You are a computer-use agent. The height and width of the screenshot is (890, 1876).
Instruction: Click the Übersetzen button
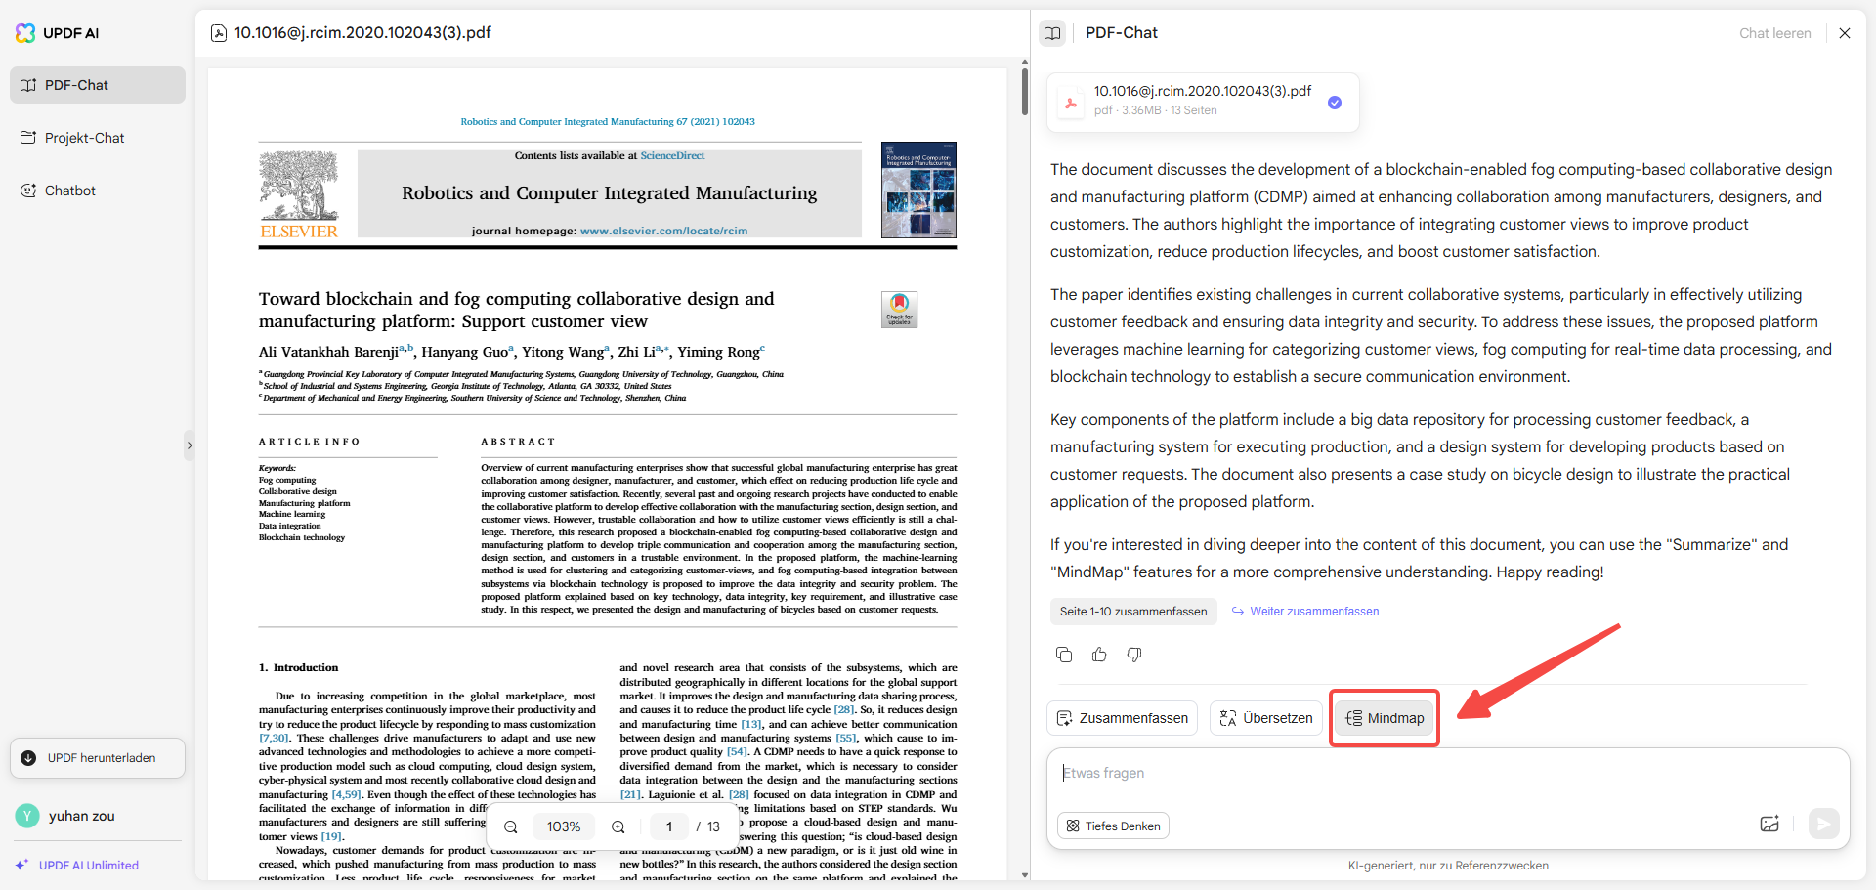pyautogui.click(x=1266, y=718)
